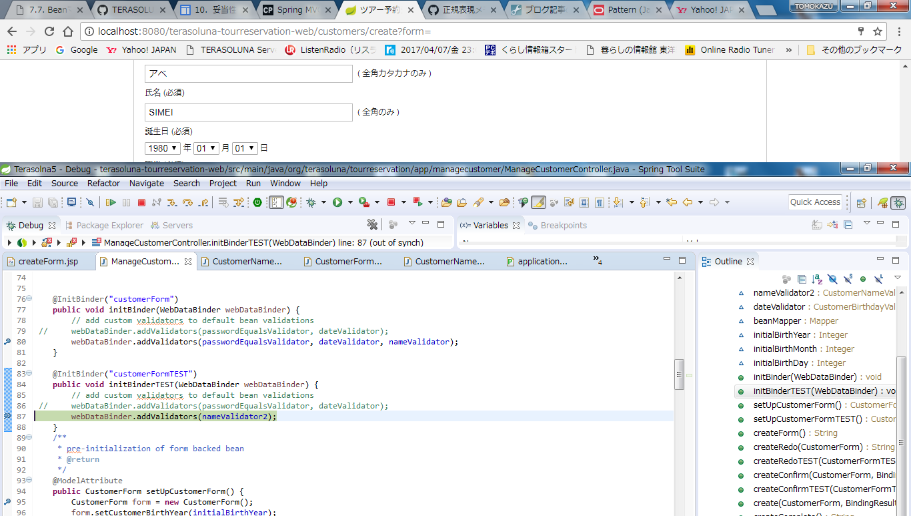
Task: Open the Debug launch dropdown arrow
Action: coord(323,202)
